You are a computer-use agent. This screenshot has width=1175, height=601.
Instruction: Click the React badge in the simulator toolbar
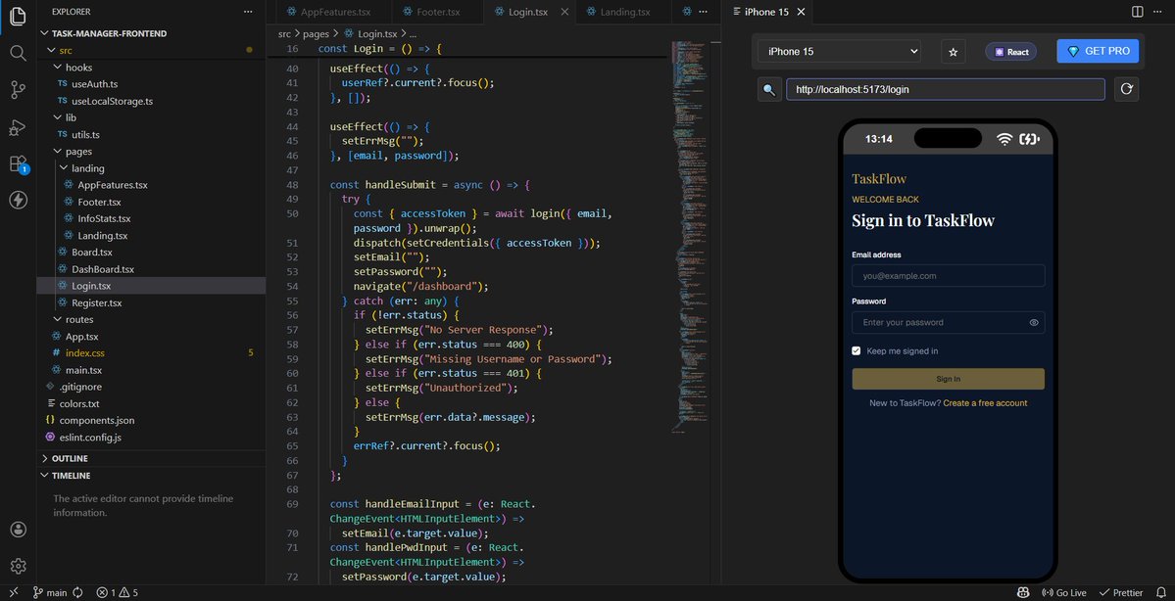pyautogui.click(x=1010, y=50)
